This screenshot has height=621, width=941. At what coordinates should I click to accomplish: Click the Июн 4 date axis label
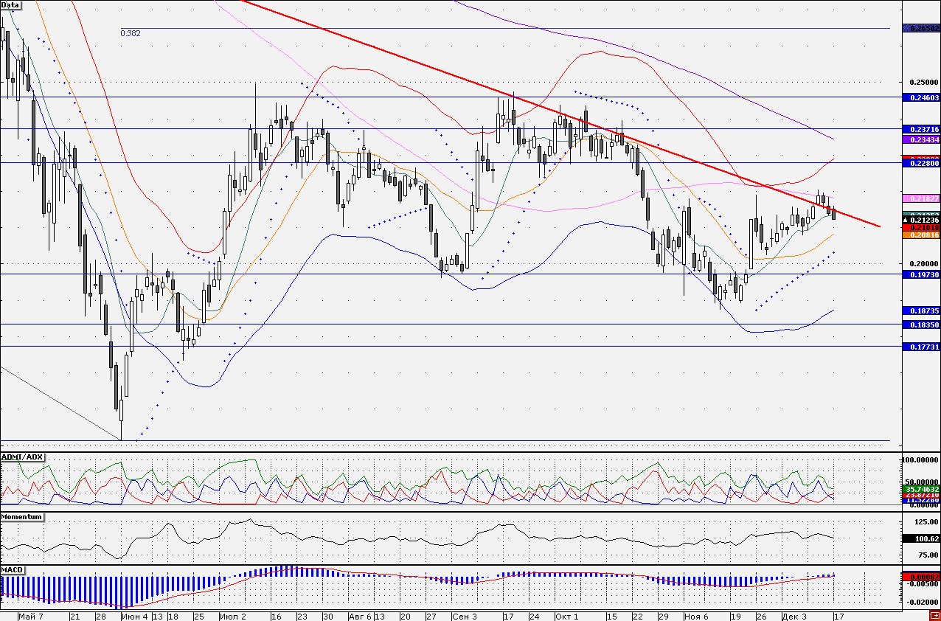click(135, 615)
